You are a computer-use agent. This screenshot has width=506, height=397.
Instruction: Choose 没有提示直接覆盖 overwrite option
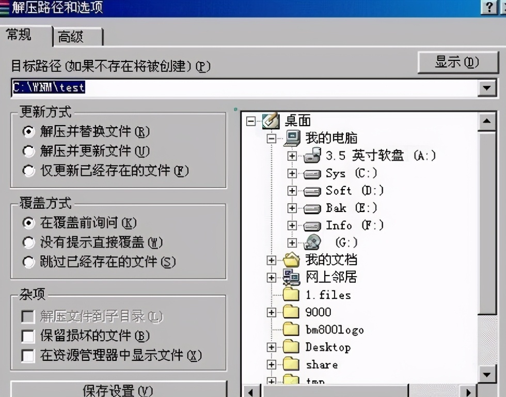[x=28, y=242]
